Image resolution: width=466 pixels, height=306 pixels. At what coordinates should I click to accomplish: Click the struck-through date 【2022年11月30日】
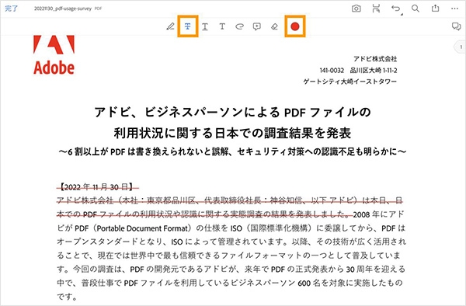97,187
